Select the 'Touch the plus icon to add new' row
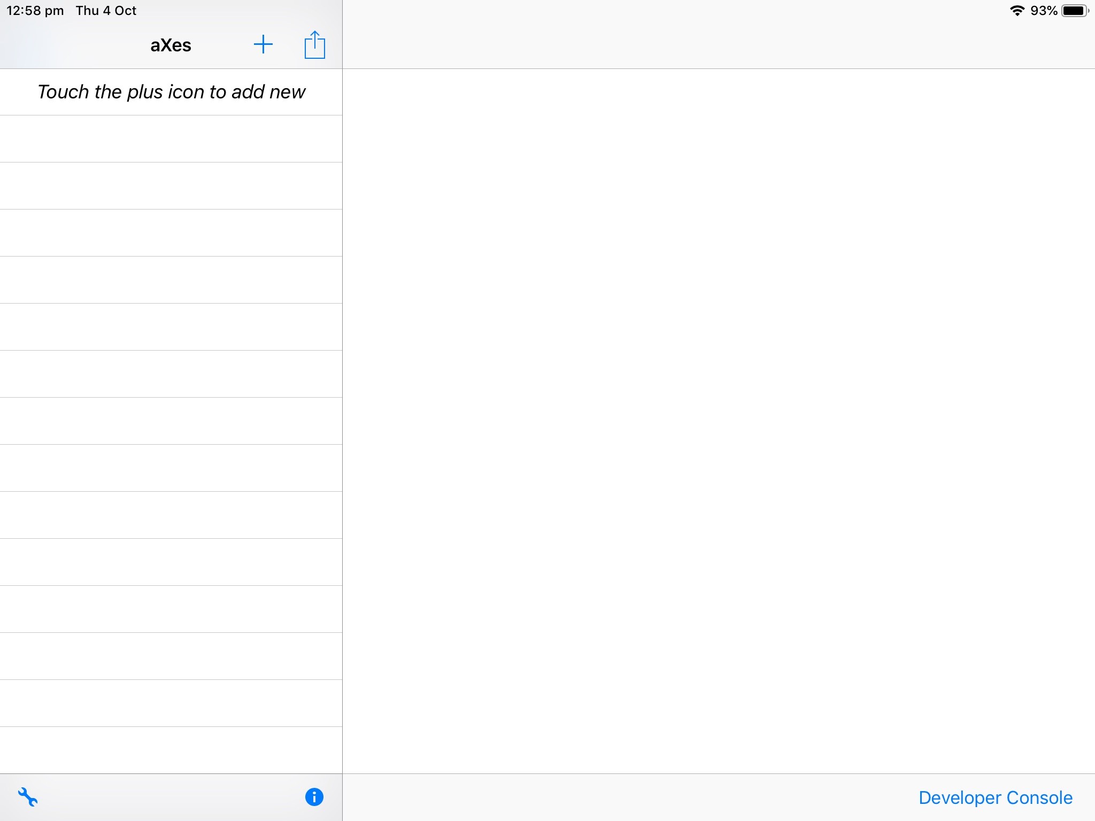The width and height of the screenshot is (1095, 821). (171, 92)
